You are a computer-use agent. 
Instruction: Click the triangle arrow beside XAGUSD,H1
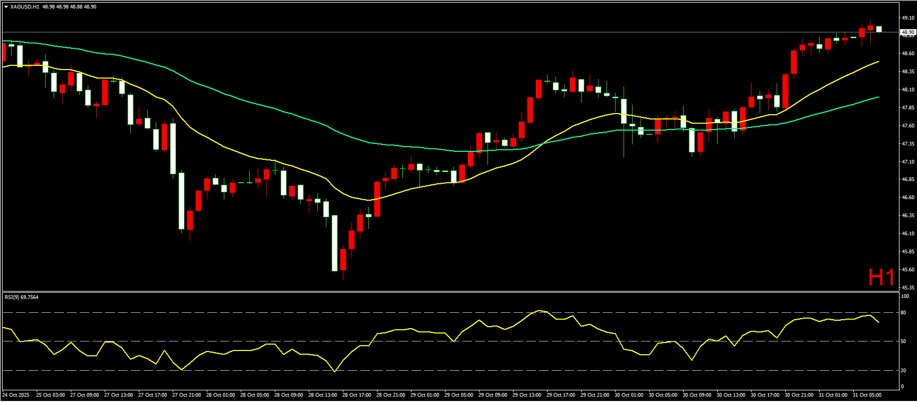6,7
